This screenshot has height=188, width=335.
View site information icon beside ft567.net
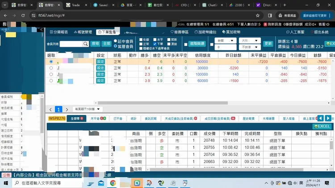pos(33,15)
